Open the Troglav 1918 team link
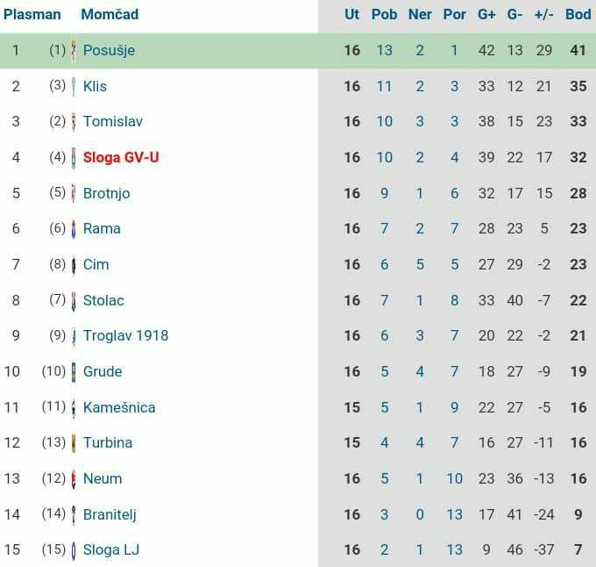 point(125,335)
